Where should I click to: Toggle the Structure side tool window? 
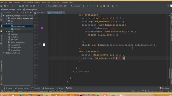(x=1, y=40)
